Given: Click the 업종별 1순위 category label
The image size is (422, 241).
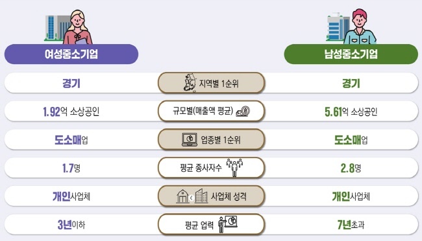Looking at the screenshot, I should pyautogui.click(x=221, y=140).
